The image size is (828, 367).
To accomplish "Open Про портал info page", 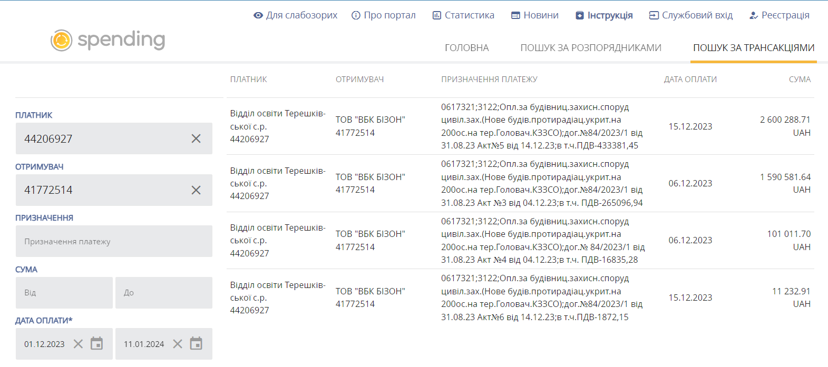I will coord(384,15).
